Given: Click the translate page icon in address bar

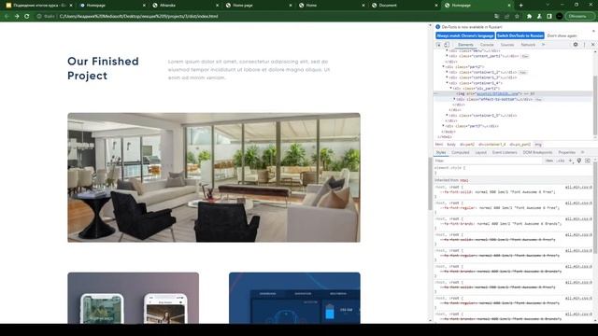Looking at the screenshot, I should tap(496, 17).
